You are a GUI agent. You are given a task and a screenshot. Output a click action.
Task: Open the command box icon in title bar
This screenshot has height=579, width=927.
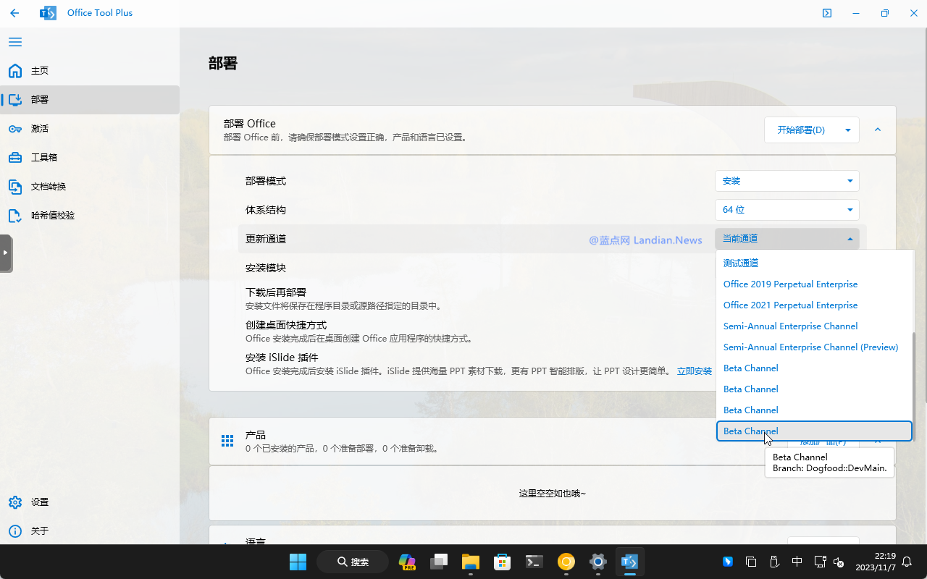tap(826, 13)
